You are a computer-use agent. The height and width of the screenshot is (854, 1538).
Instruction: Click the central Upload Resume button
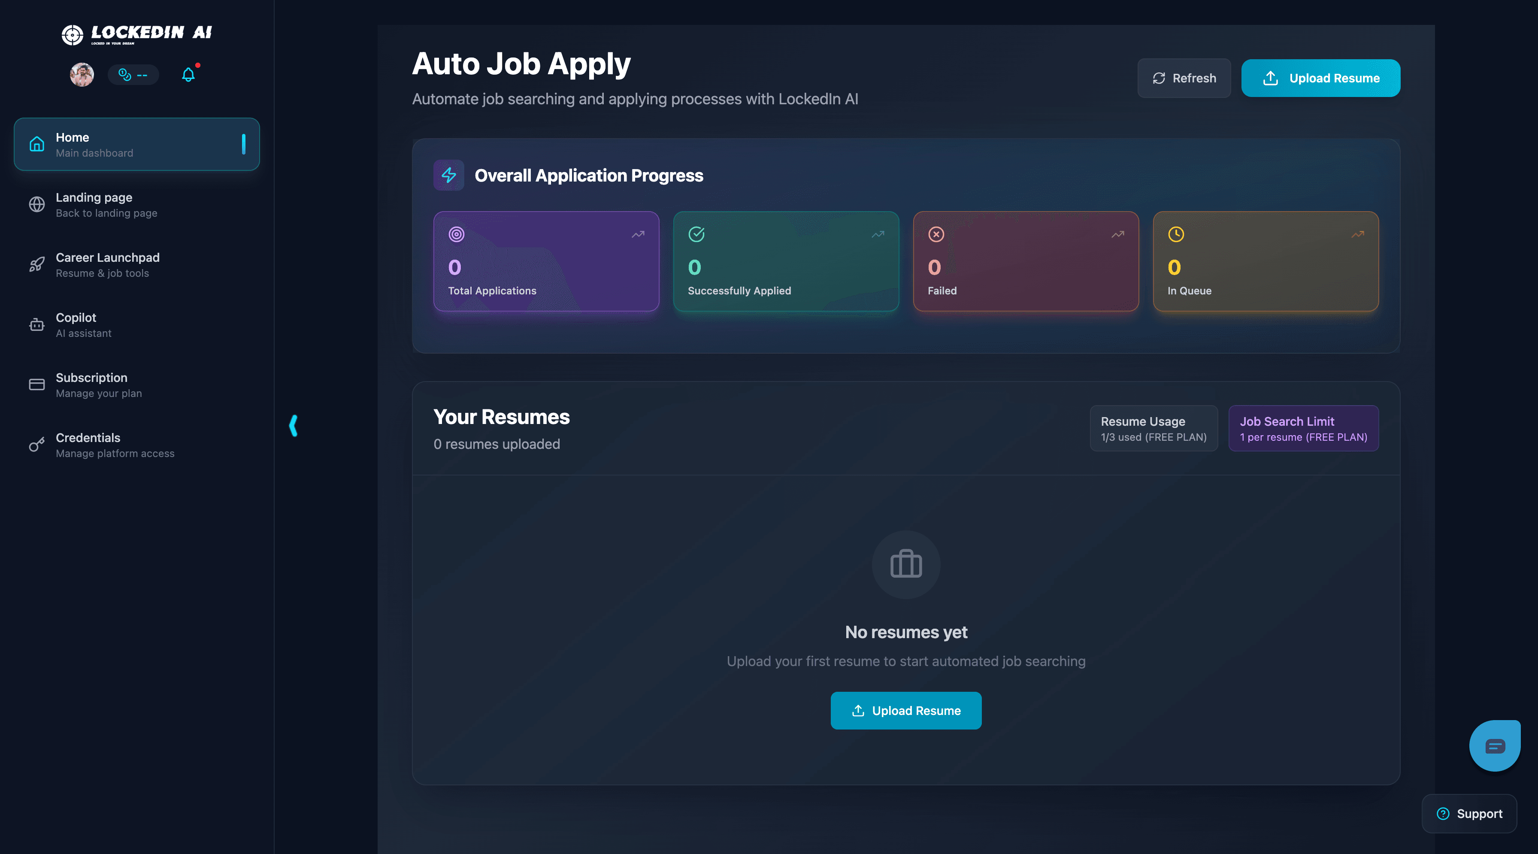[x=905, y=711]
